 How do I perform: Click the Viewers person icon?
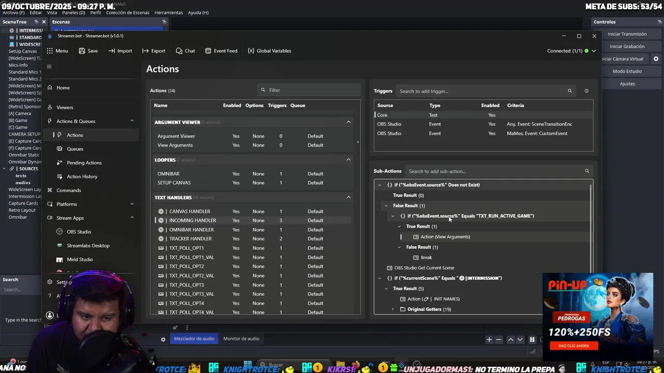click(50, 107)
